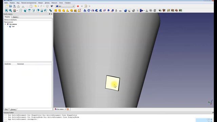
Task: Set the front view cube icon
Action: pyautogui.click(x=25, y=11)
